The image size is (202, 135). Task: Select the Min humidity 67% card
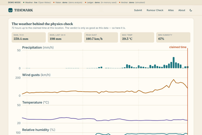173,37
